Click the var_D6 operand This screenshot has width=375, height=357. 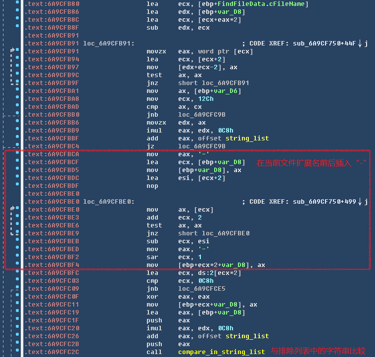226,91
